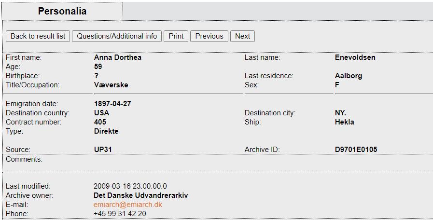The width and height of the screenshot is (433, 220).
Task: Click the first name Anna Dorthea
Action: [118, 57]
